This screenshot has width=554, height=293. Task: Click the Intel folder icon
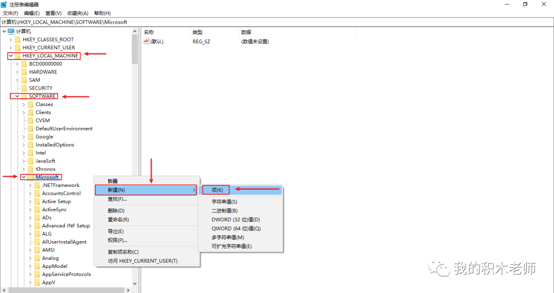[x=30, y=153]
